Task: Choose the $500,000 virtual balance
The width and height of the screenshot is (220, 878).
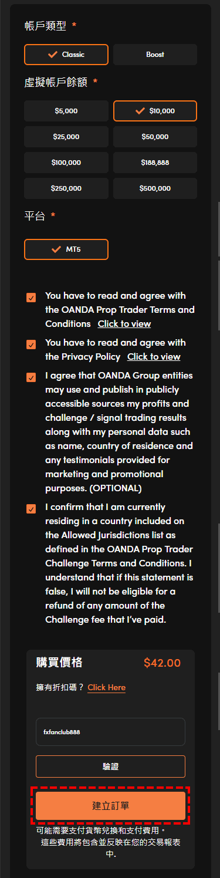Action: tap(155, 188)
